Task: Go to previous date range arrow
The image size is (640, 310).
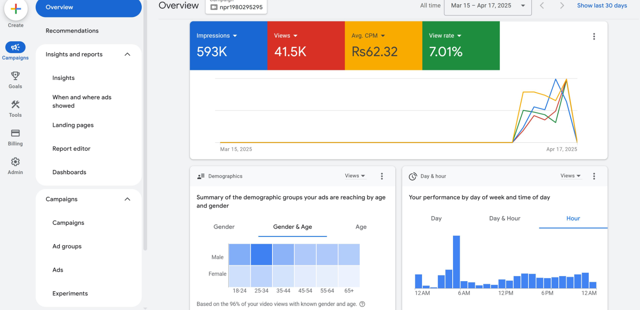Action: 542,6
